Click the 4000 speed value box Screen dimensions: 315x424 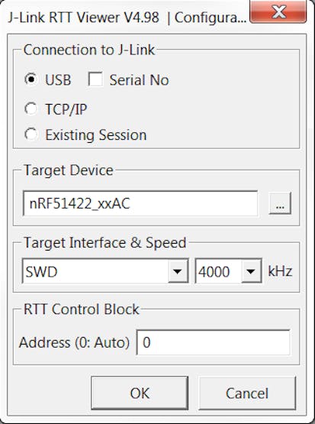pyautogui.click(x=218, y=271)
